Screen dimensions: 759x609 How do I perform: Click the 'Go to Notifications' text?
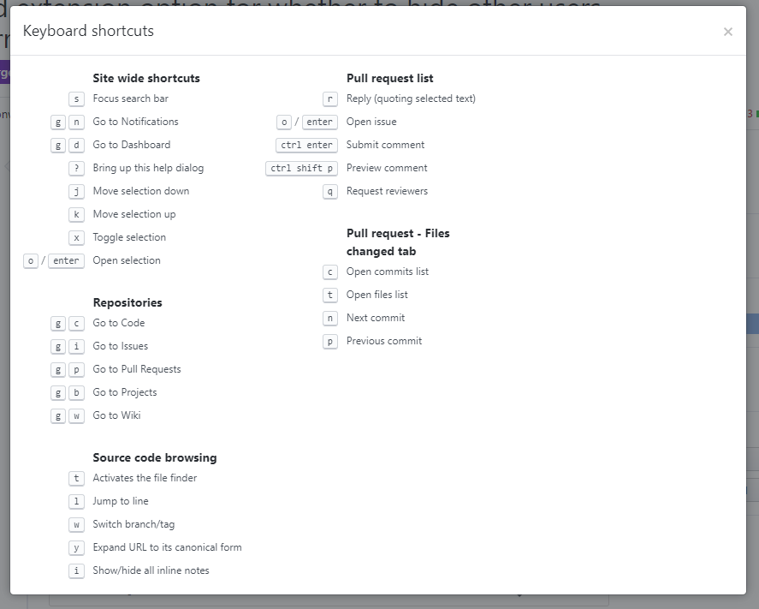click(x=135, y=122)
